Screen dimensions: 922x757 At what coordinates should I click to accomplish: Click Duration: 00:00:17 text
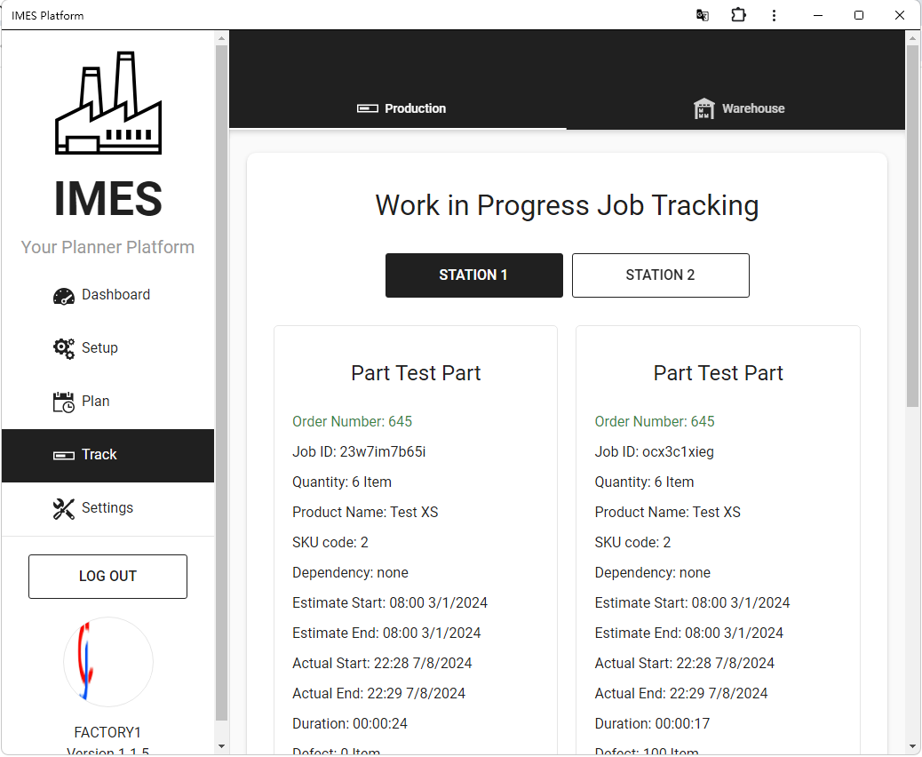click(652, 723)
